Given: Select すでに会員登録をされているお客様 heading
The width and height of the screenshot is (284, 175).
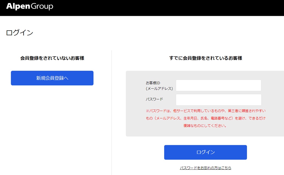Looking at the screenshot, I should [206, 58].
